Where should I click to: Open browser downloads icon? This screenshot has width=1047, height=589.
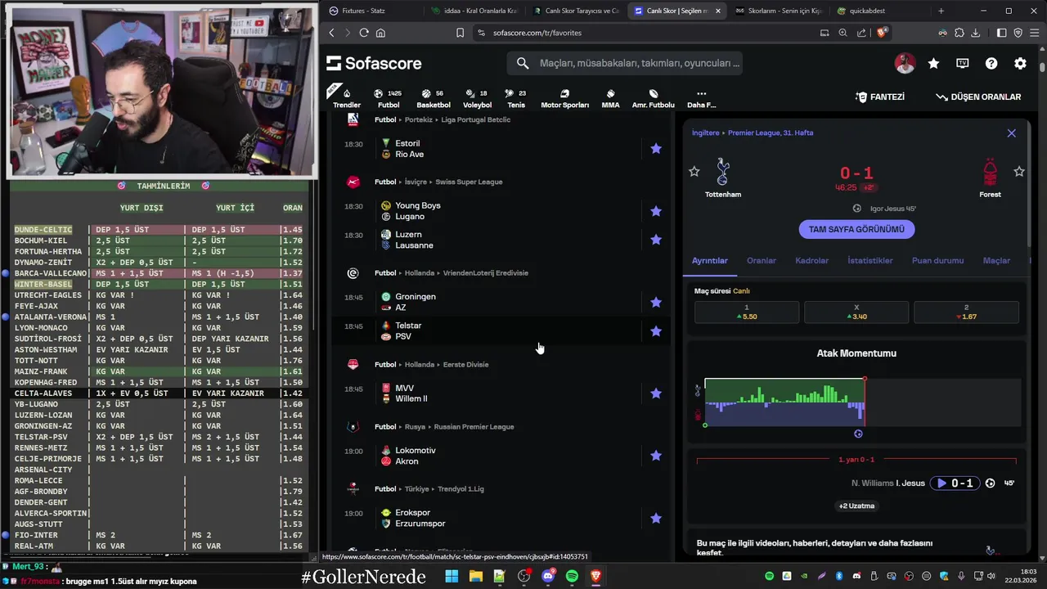[975, 33]
